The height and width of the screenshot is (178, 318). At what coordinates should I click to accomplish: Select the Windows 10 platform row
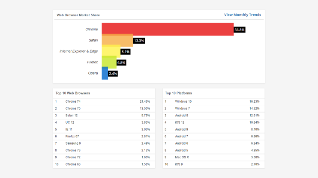pos(213,101)
